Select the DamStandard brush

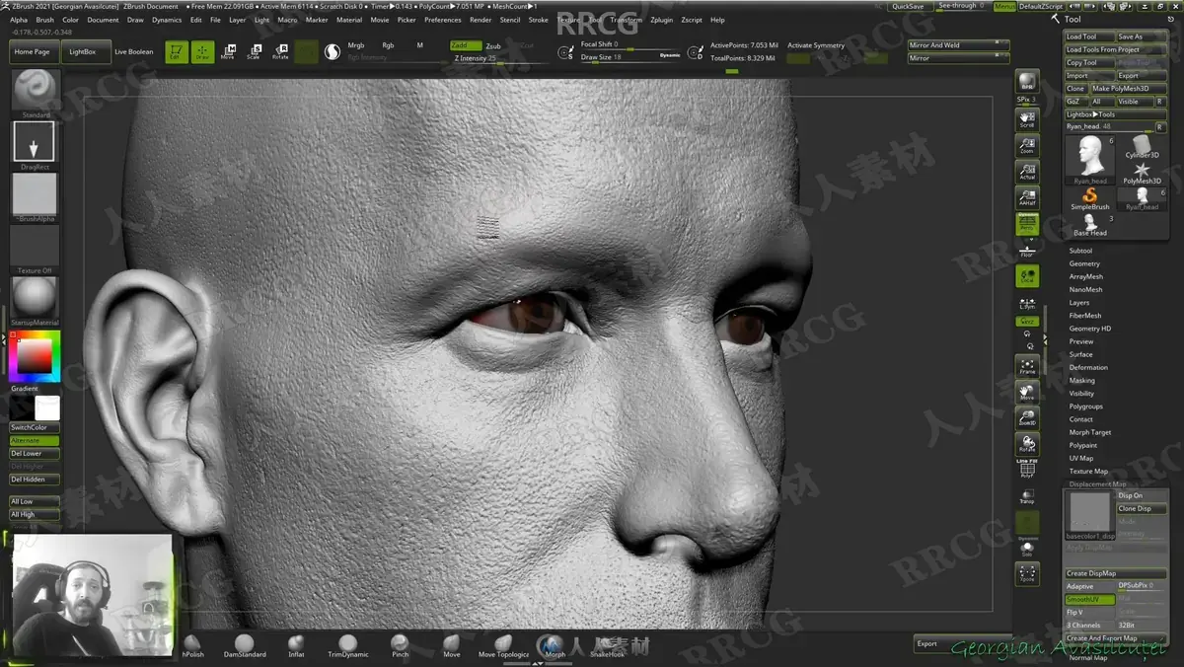[244, 646]
